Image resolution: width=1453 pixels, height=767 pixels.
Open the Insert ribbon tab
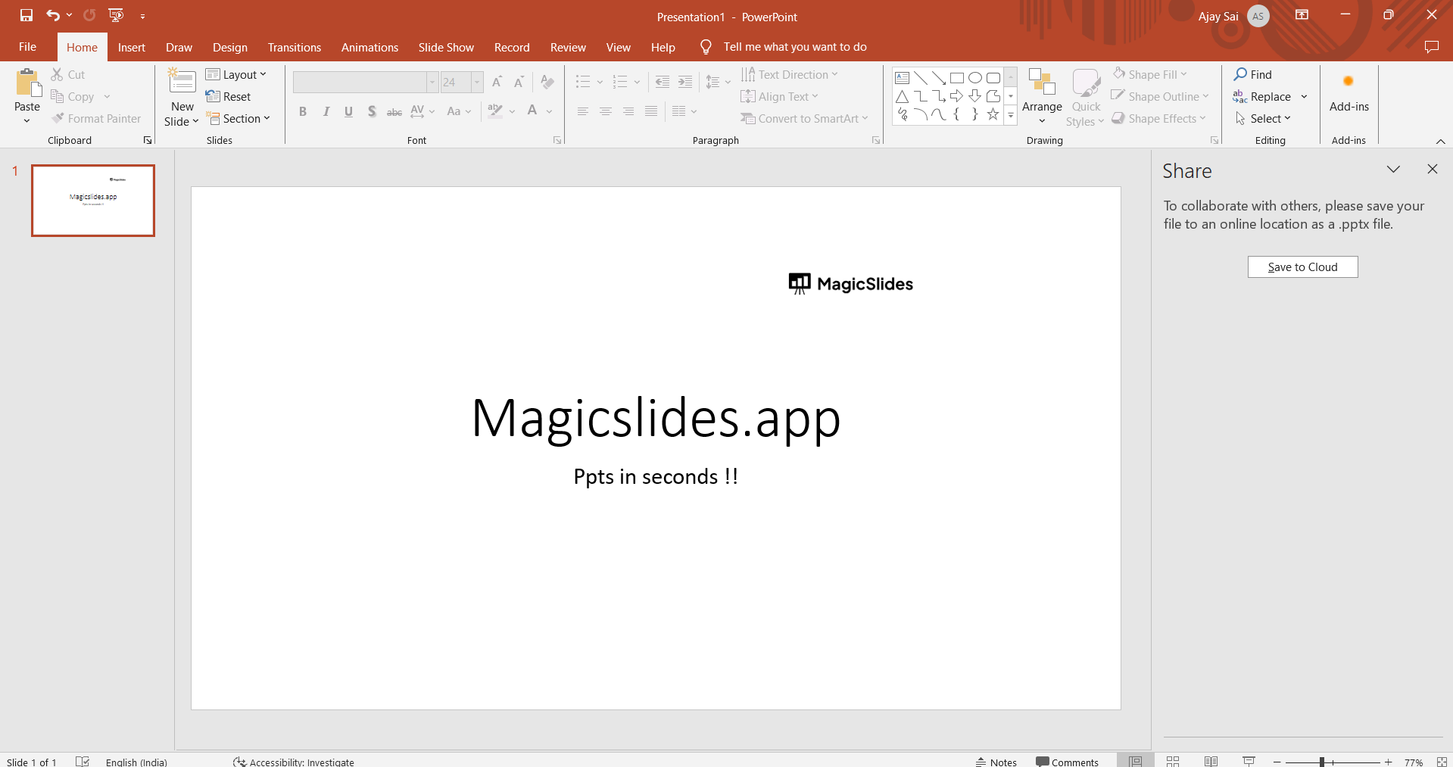click(x=131, y=47)
